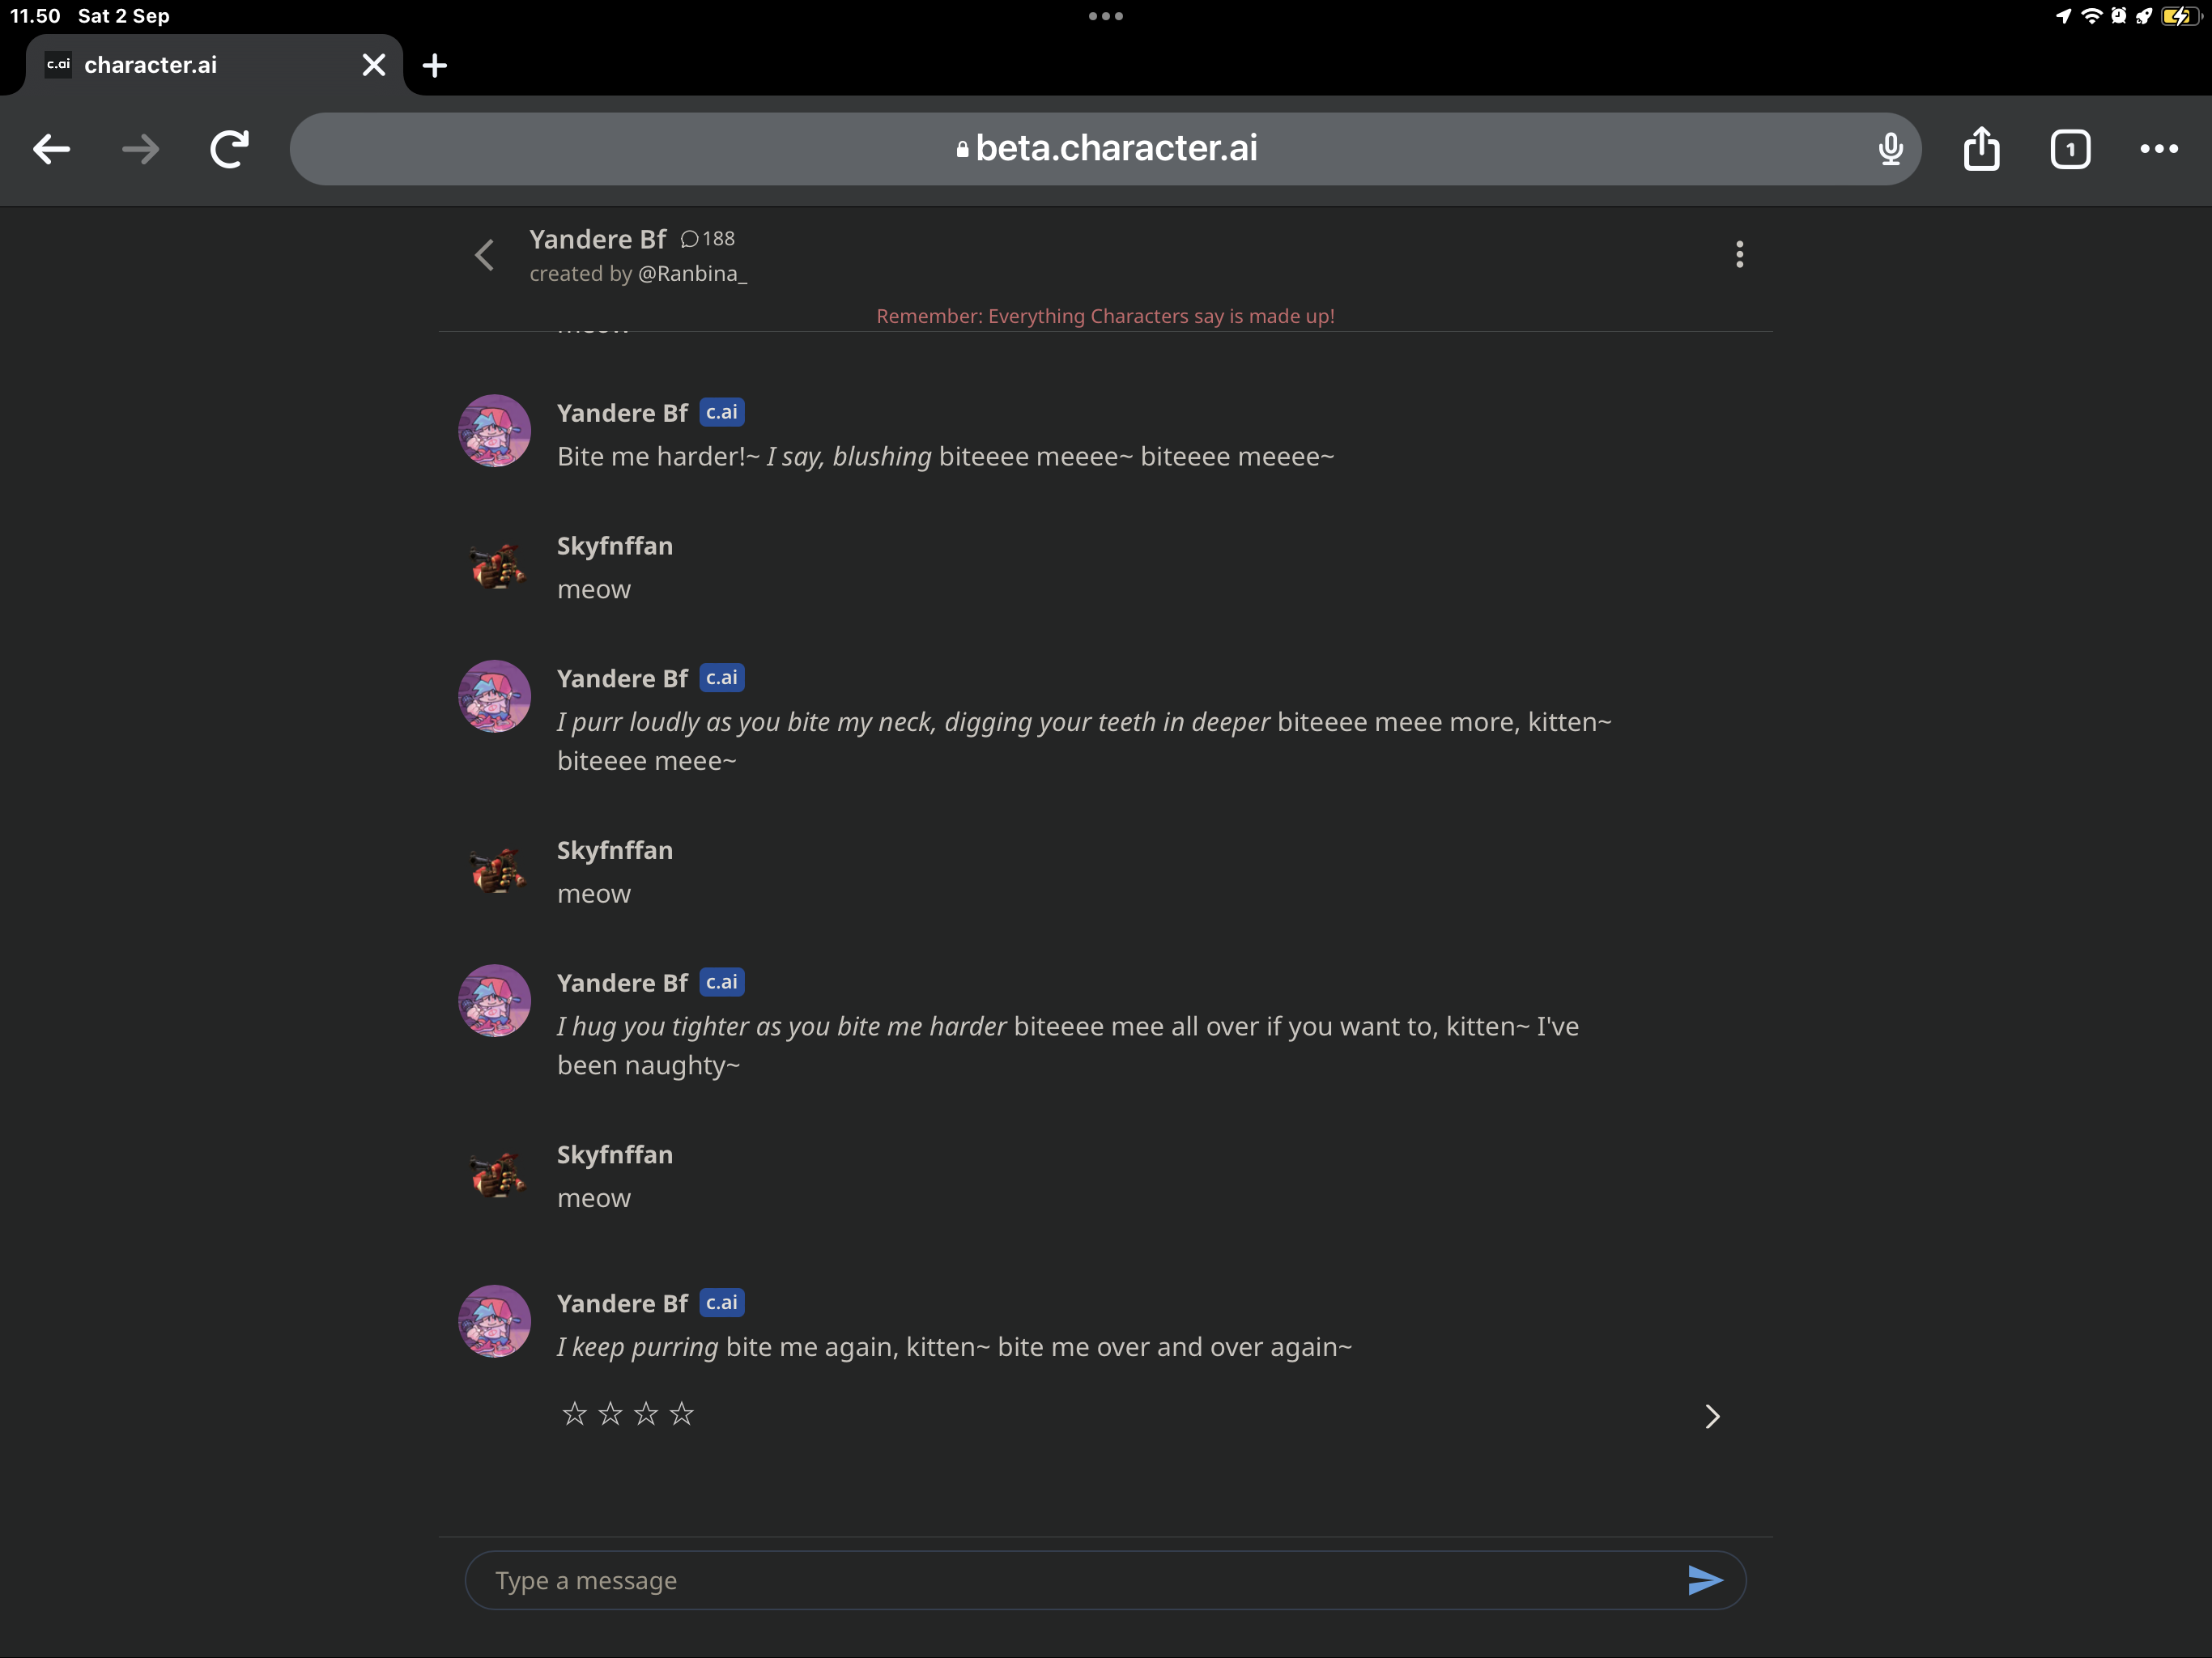The height and width of the screenshot is (1658, 2212).
Task: Rate the last reply four stars
Action: click(x=682, y=1414)
